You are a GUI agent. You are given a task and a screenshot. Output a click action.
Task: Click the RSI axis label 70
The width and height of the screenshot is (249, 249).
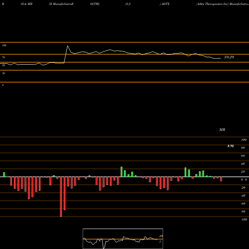[3, 57]
